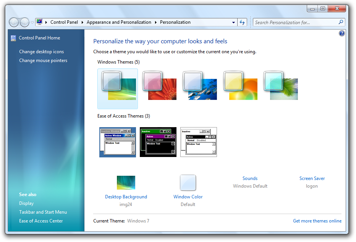
Task: Click the Desktop Background preview image
Action: (126, 183)
